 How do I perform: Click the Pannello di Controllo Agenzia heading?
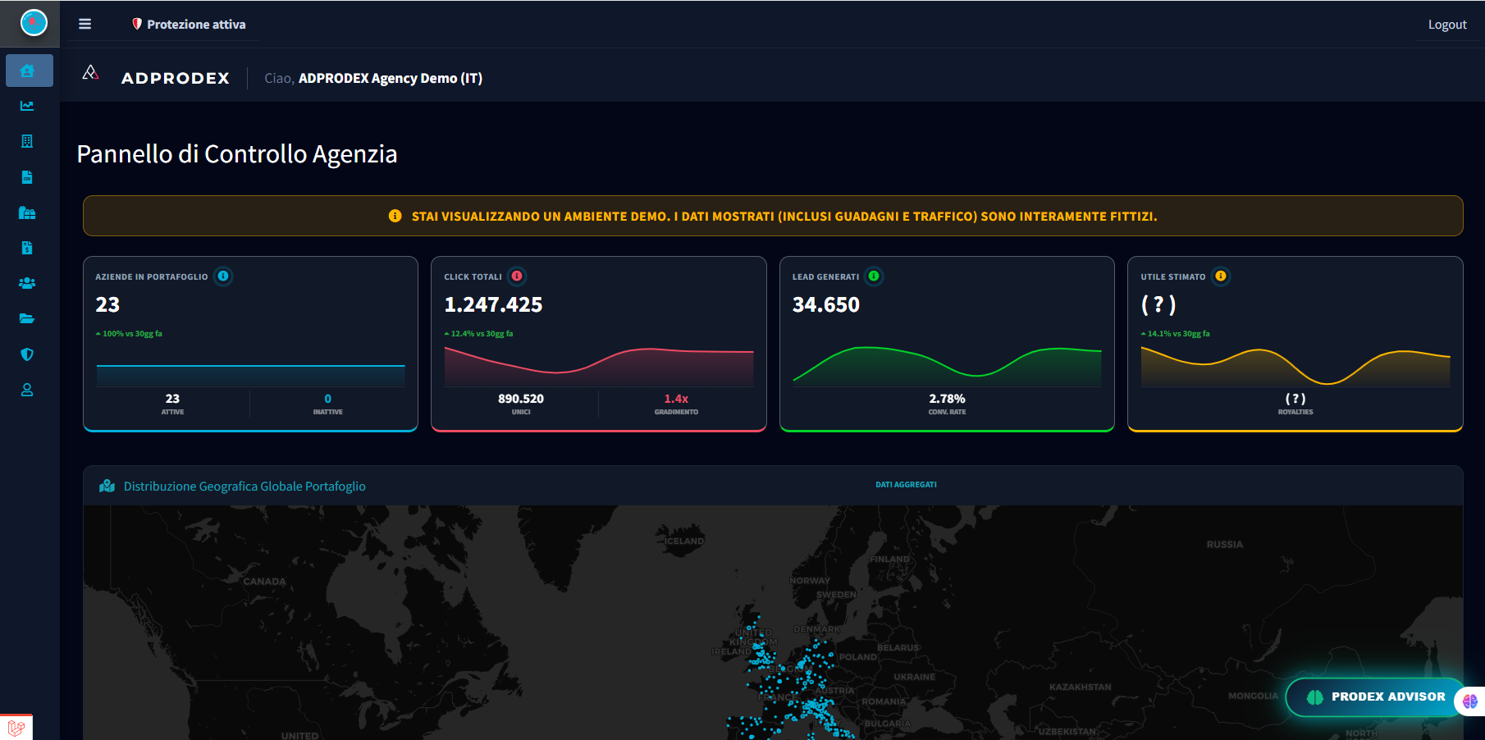click(x=237, y=154)
